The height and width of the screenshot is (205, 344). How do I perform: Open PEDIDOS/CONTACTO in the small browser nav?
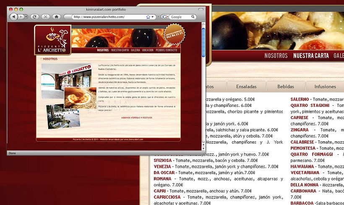(x=167, y=50)
